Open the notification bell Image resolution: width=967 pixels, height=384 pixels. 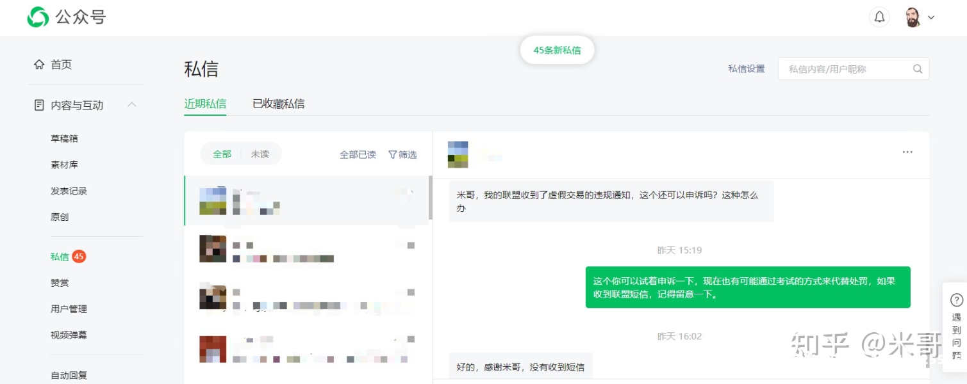pyautogui.click(x=879, y=17)
